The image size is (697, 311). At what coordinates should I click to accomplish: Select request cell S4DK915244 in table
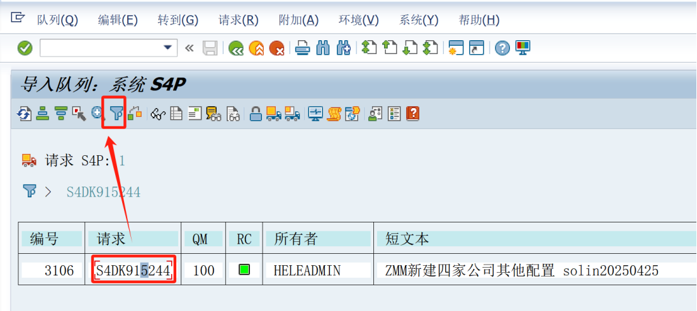click(x=134, y=270)
